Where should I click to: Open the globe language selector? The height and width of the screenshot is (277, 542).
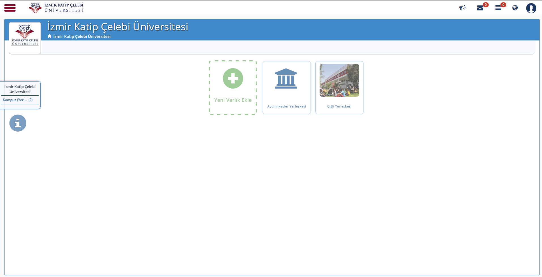click(x=515, y=8)
